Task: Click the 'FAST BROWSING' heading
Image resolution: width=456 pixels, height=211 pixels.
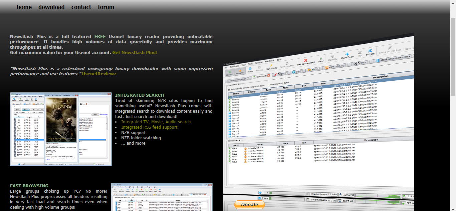Action: pyautogui.click(x=29, y=186)
